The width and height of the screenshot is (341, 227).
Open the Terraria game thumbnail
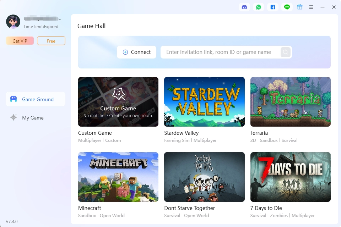pos(291,102)
